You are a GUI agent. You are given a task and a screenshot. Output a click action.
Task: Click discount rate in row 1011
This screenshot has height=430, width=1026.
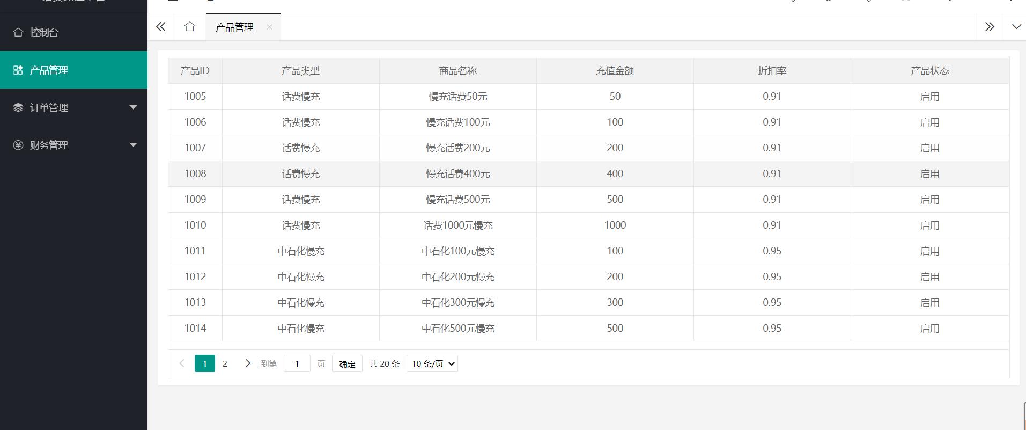point(772,251)
